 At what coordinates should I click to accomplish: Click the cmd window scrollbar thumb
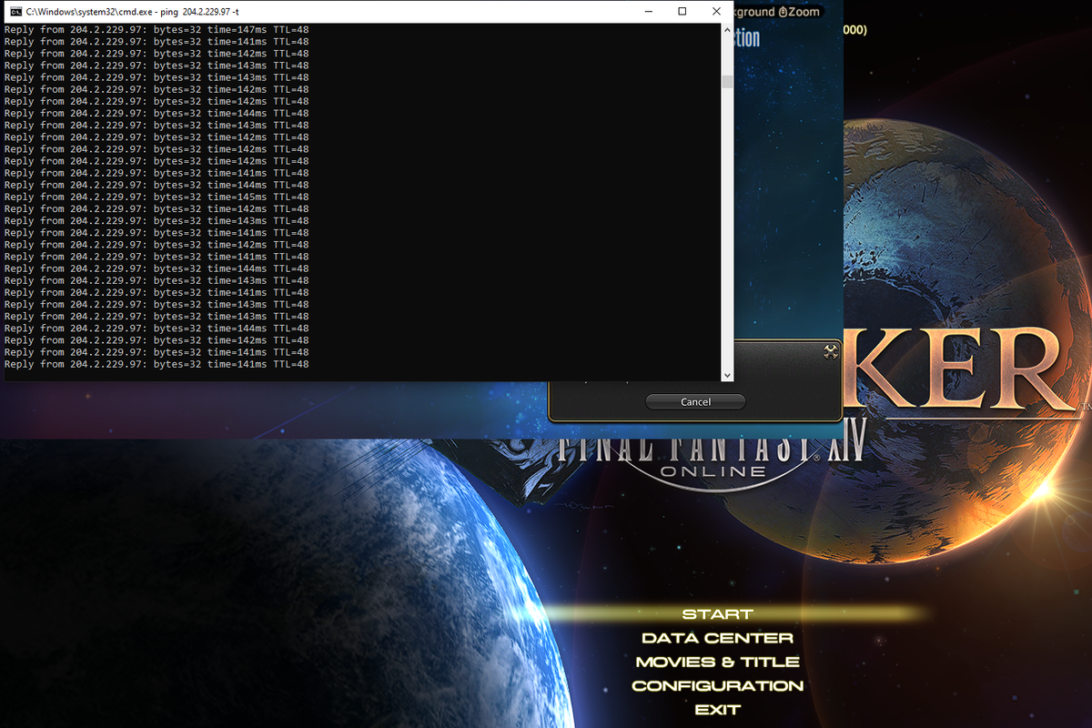[726, 82]
